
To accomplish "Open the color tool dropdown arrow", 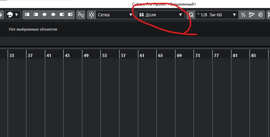I will 17,15.
